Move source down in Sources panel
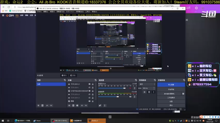 coord(86,106)
